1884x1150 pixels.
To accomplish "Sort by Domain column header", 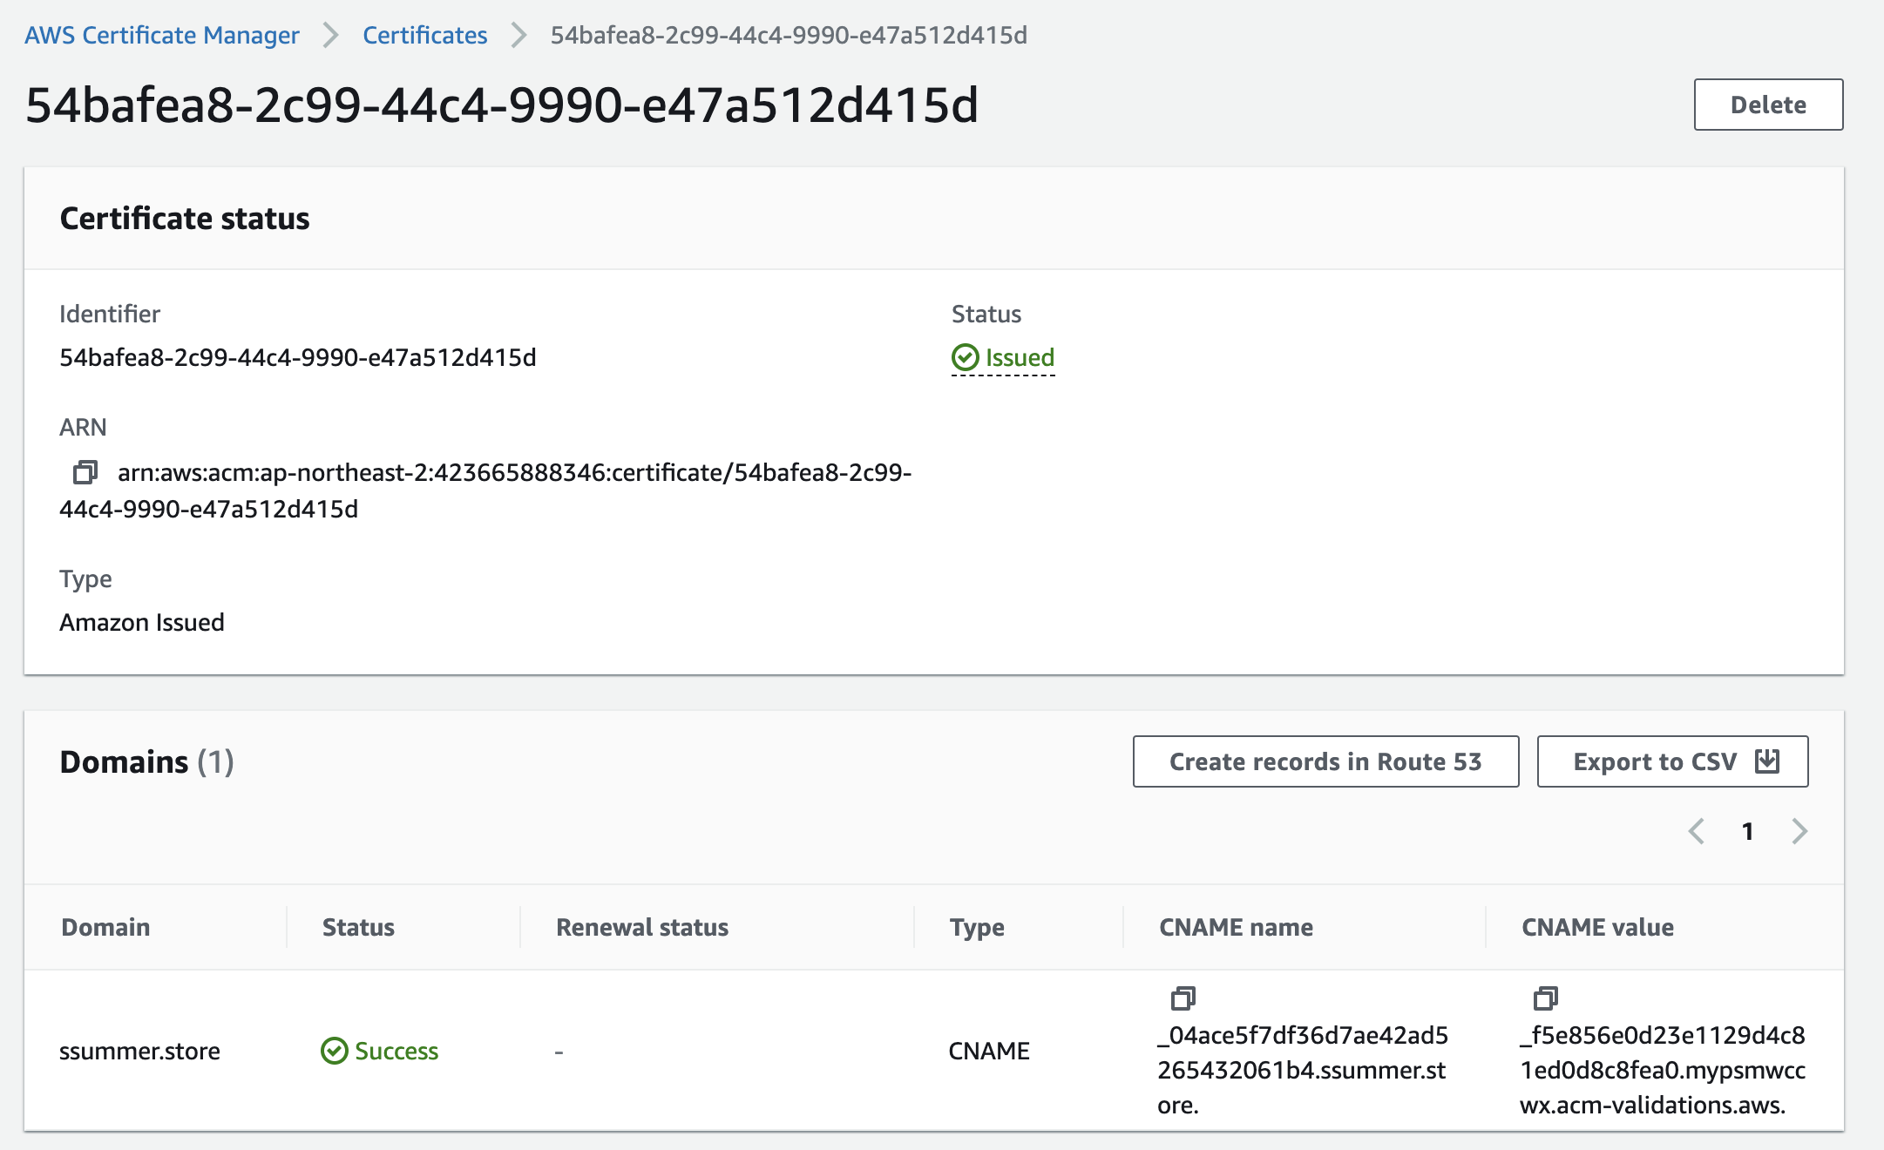I will click(x=105, y=927).
